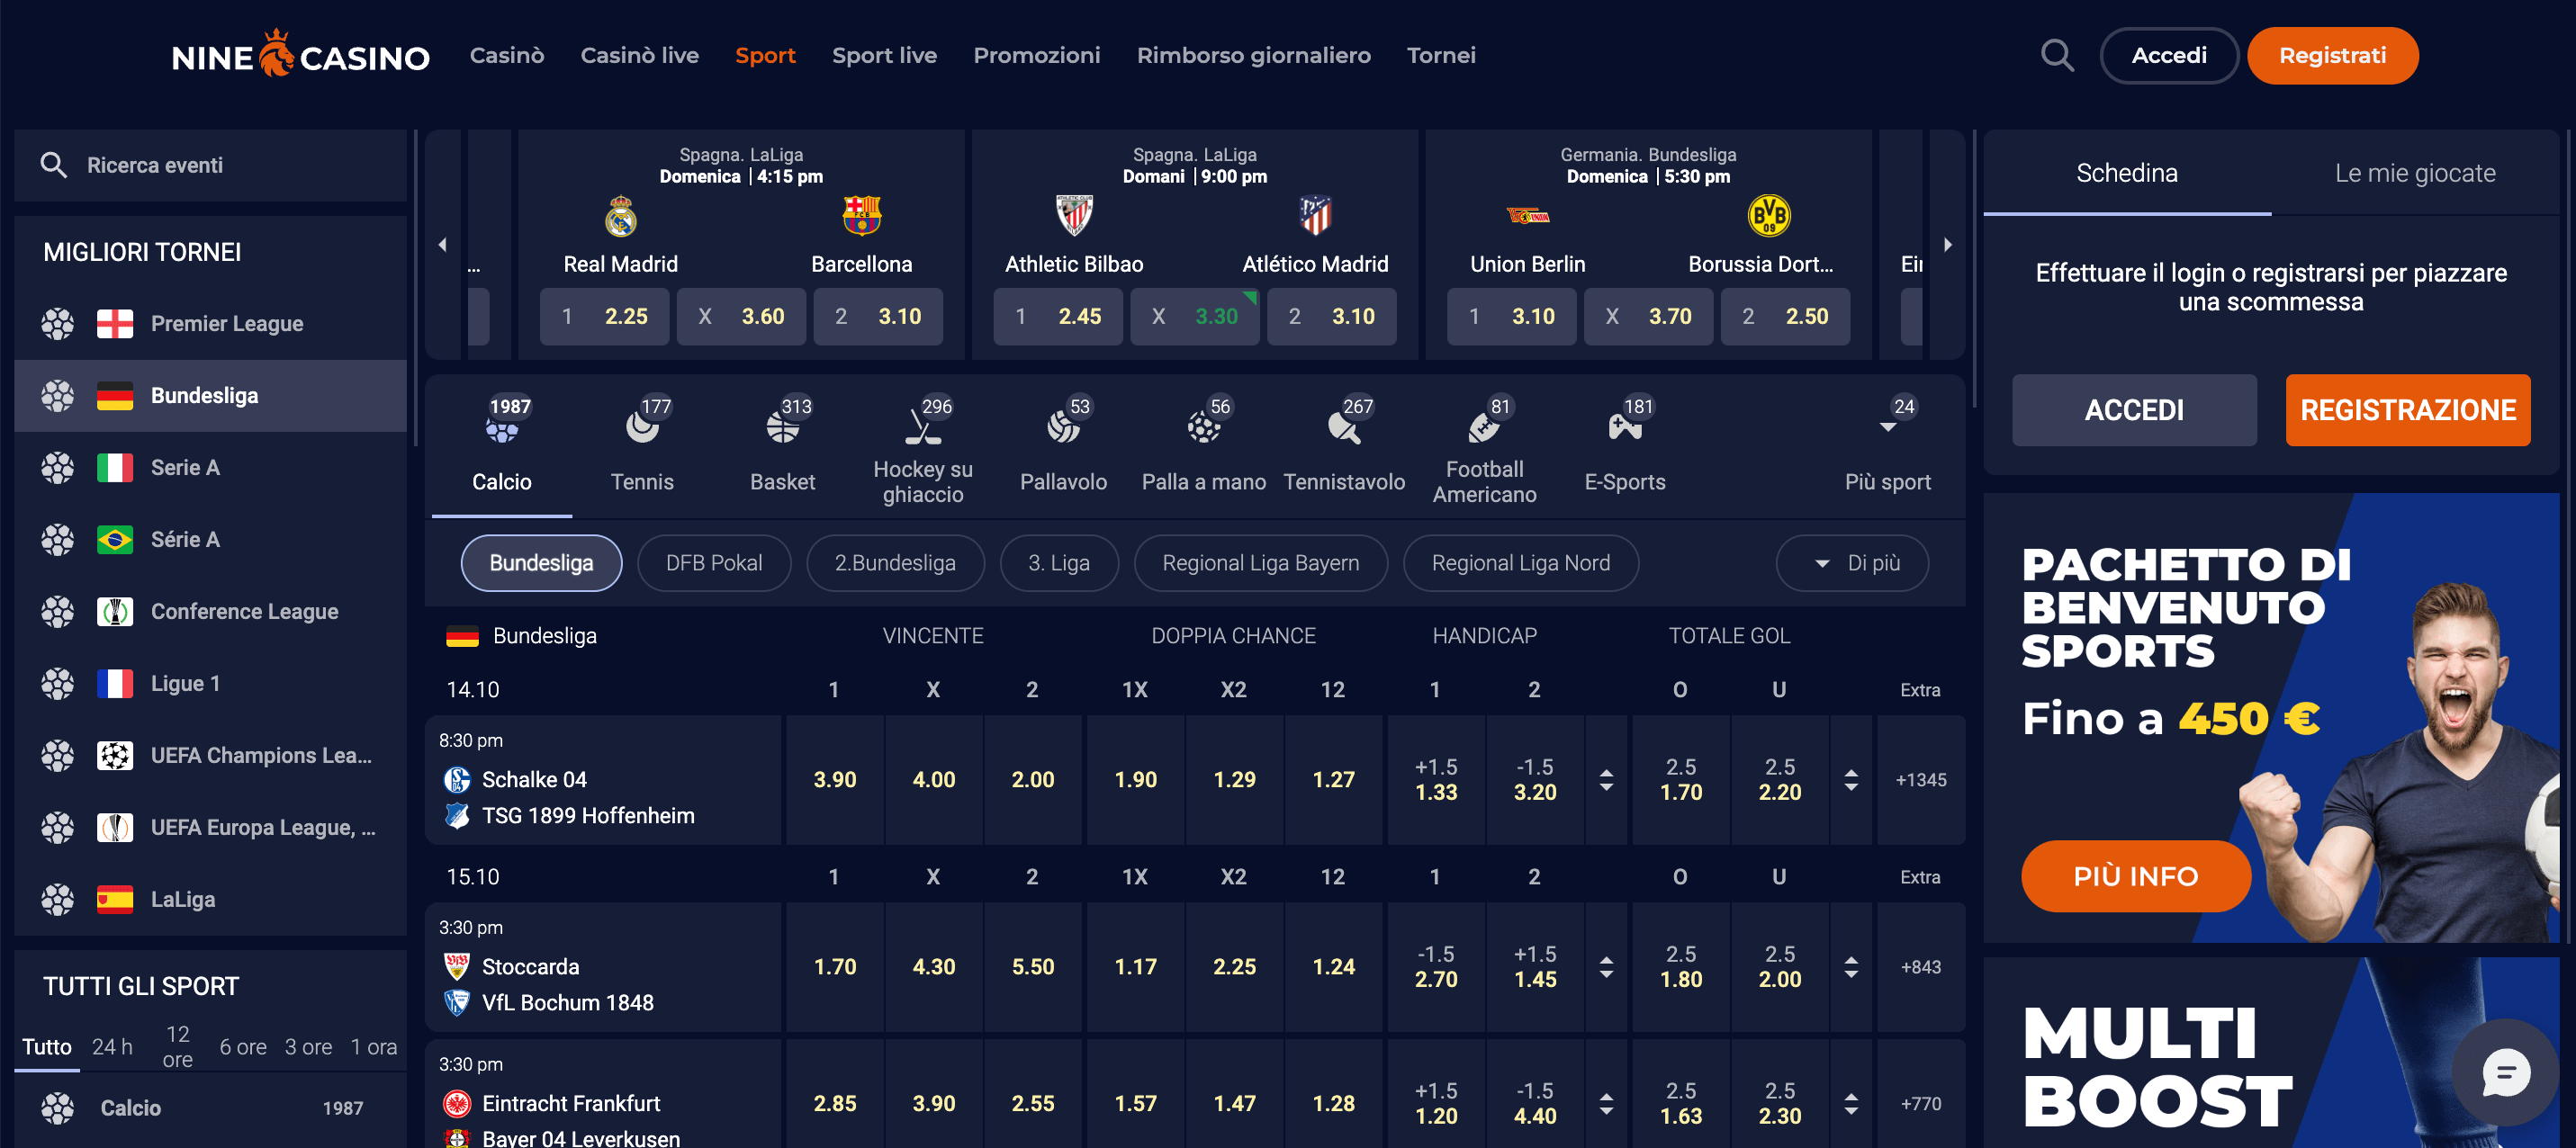
Task: Open the Di più leagues dropdown
Action: 1851,563
